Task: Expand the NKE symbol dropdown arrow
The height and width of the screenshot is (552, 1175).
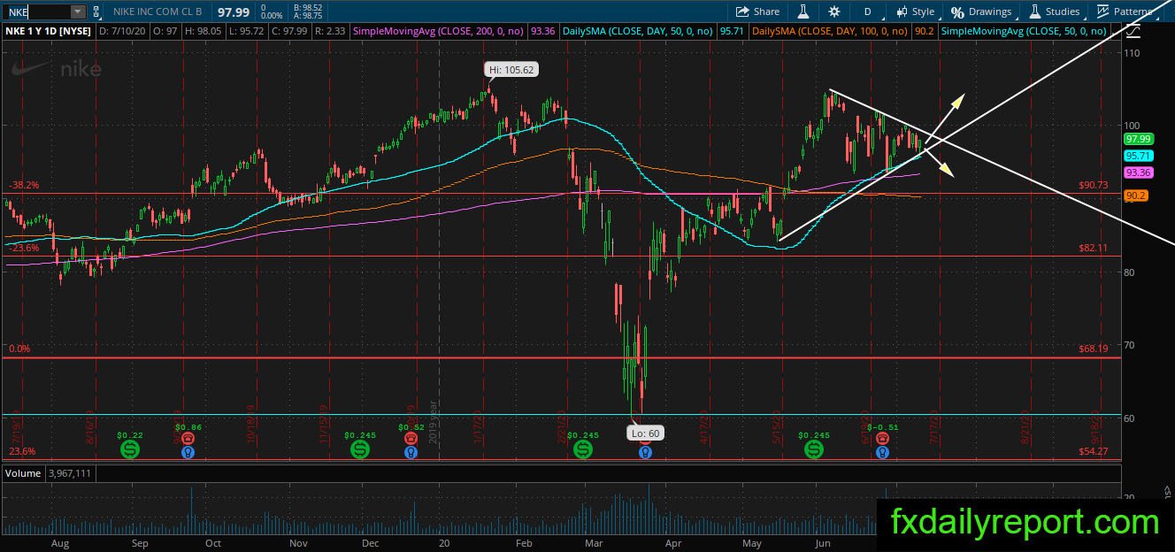Action: (78, 11)
